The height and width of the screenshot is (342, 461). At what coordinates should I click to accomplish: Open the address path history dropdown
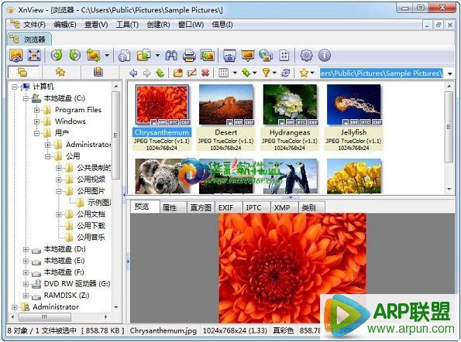(450, 74)
